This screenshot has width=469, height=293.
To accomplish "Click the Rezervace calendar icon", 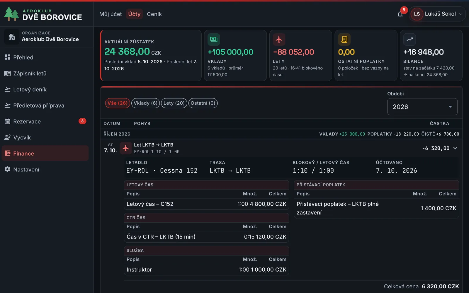I will coord(7,121).
